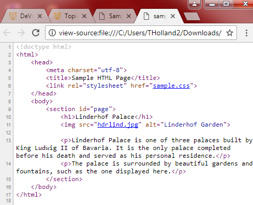The height and width of the screenshot is (205, 253).
Task: Click the alt="Linderhof Garden" attribute
Action: tap(186, 125)
